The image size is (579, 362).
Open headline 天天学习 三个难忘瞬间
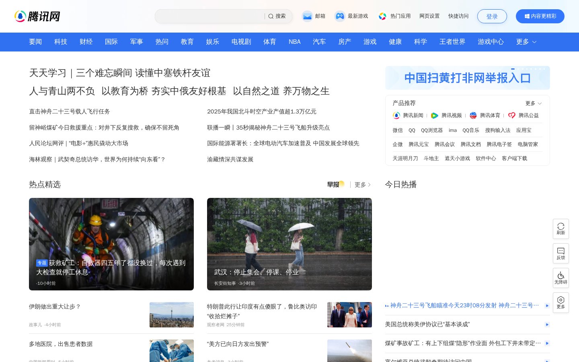pyautogui.click(x=120, y=73)
